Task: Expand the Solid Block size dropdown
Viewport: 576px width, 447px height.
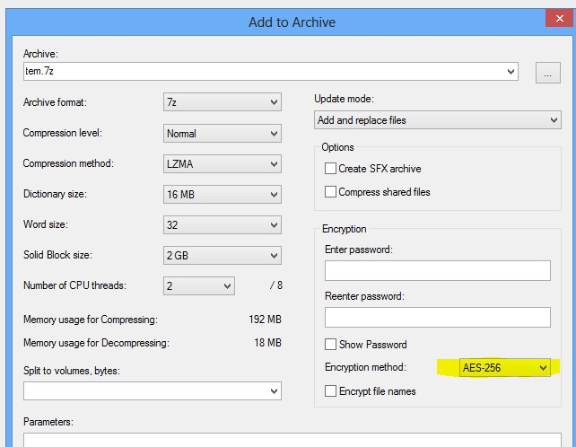Action: (223, 256)
